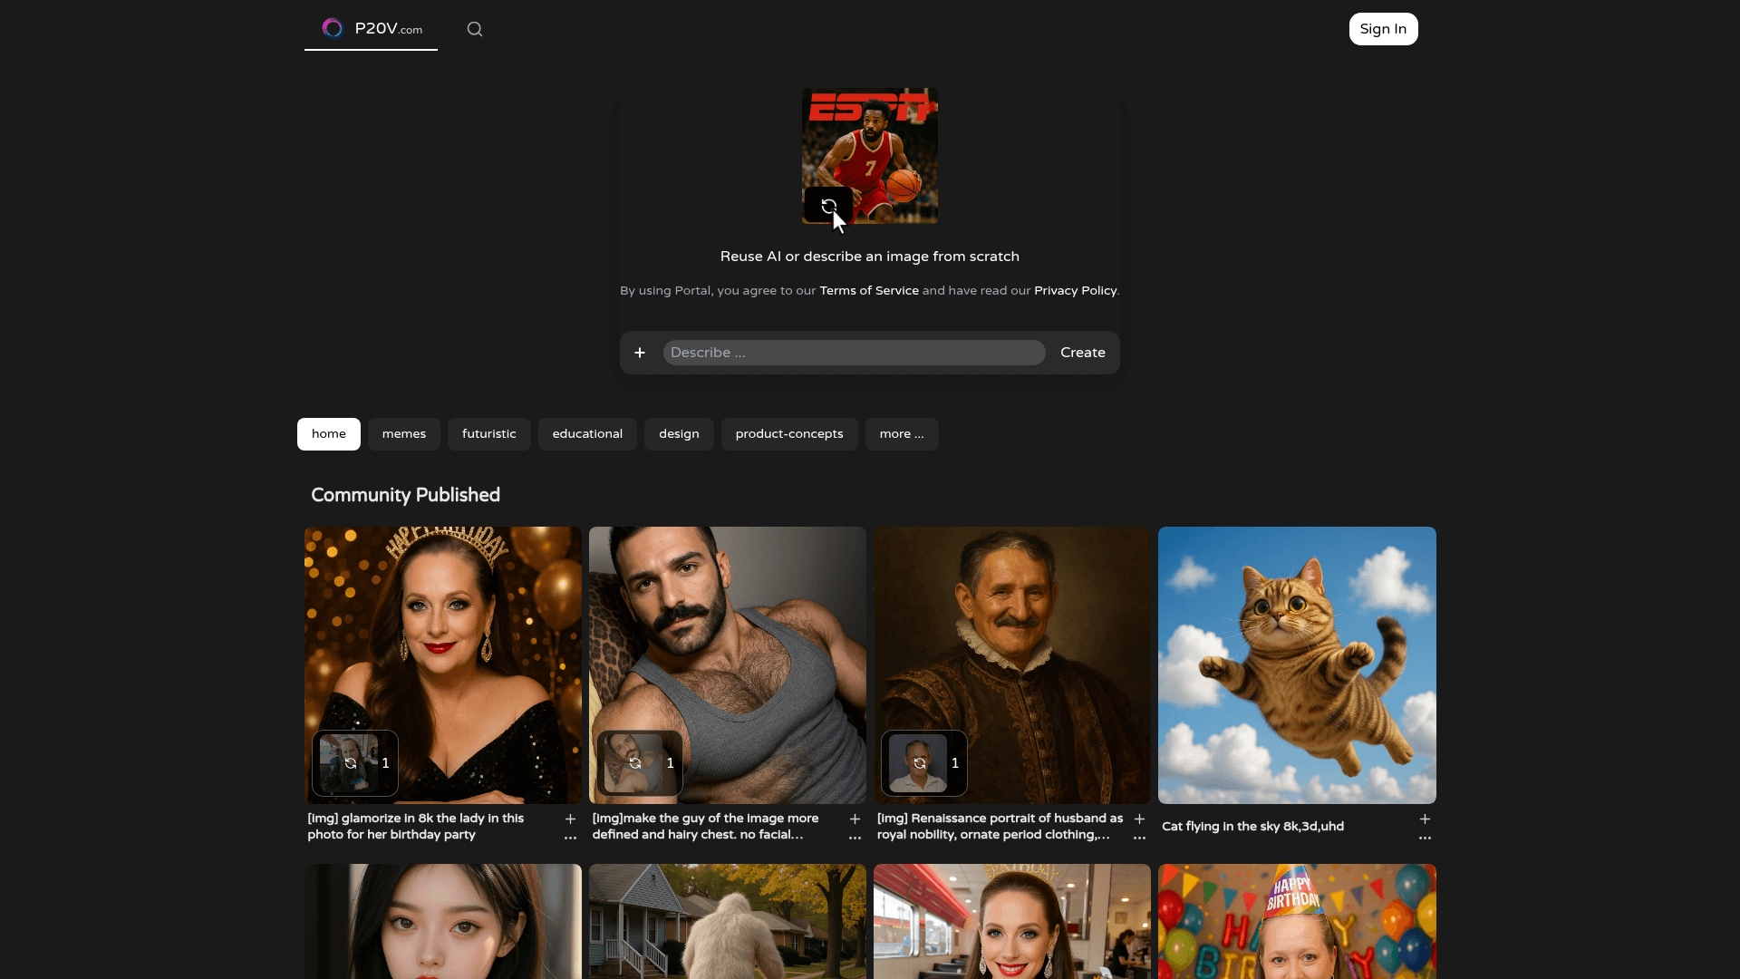
Task: Select the educational category
Action: coord(587,434)
